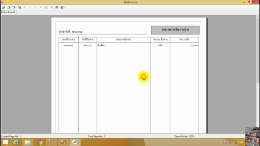The image size is (260, 146).
Task: Expand the zoom dropdown arrow
Action: [x=65, y=7]
